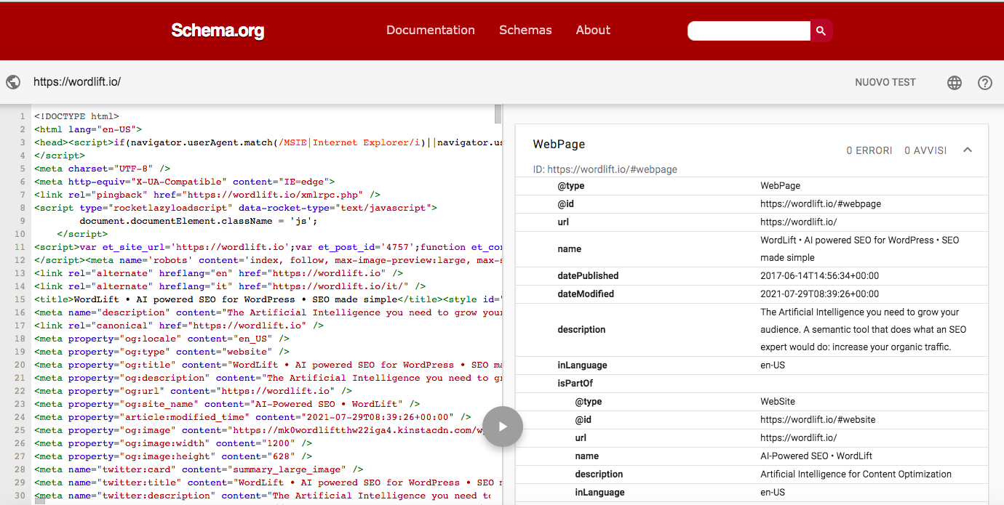Click the 0 AVVISI counter
Viewport: 1004px width, 505px height.
click(925, 150)
